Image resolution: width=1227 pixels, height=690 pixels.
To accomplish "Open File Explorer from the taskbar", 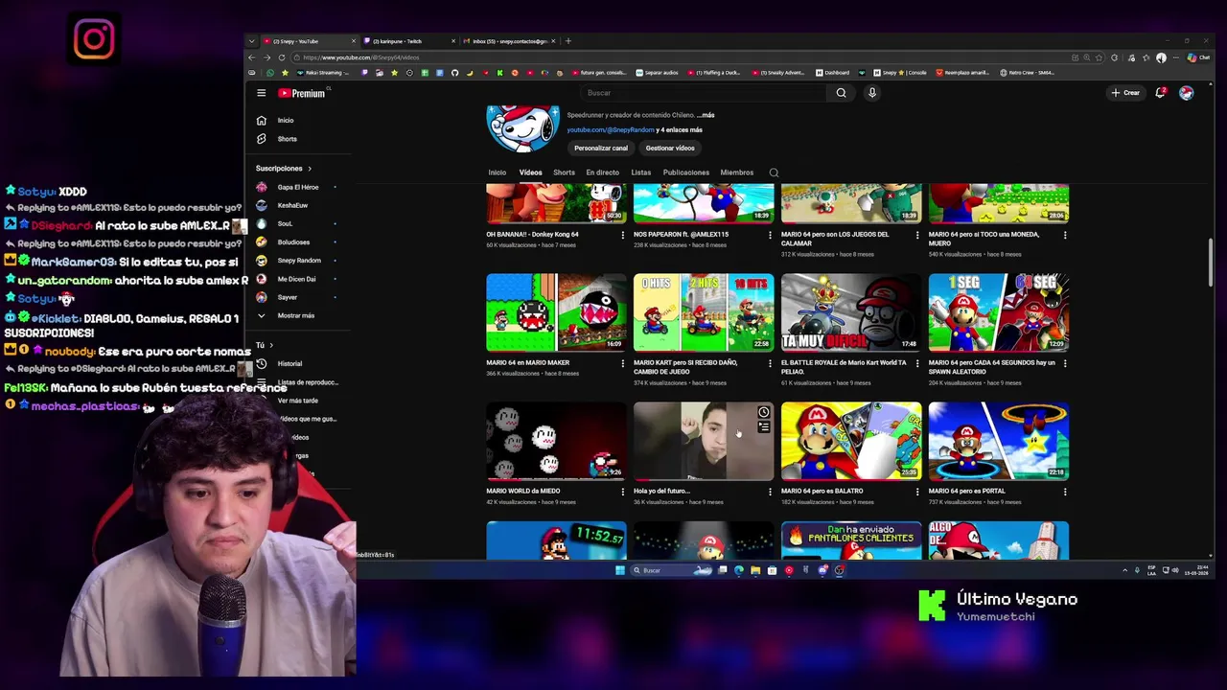I will (x=755, y=570).
